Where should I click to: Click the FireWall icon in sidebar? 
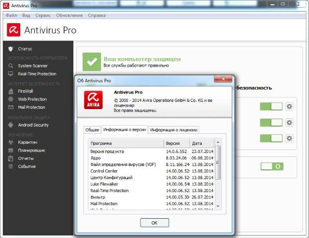[x=11, y=91]
